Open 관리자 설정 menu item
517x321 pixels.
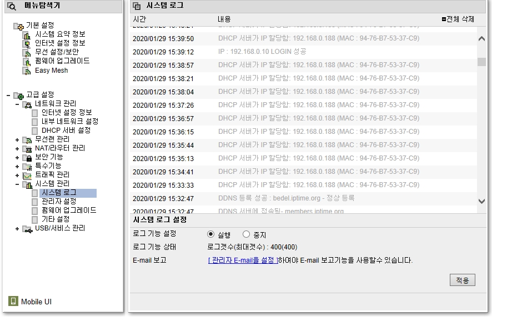(x=59, y=202)
